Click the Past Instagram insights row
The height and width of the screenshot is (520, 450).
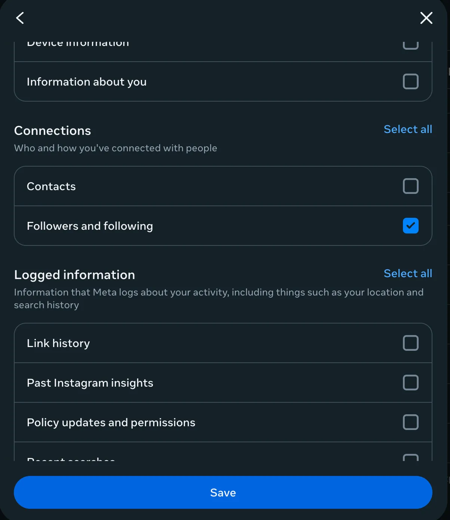[150, 383]
